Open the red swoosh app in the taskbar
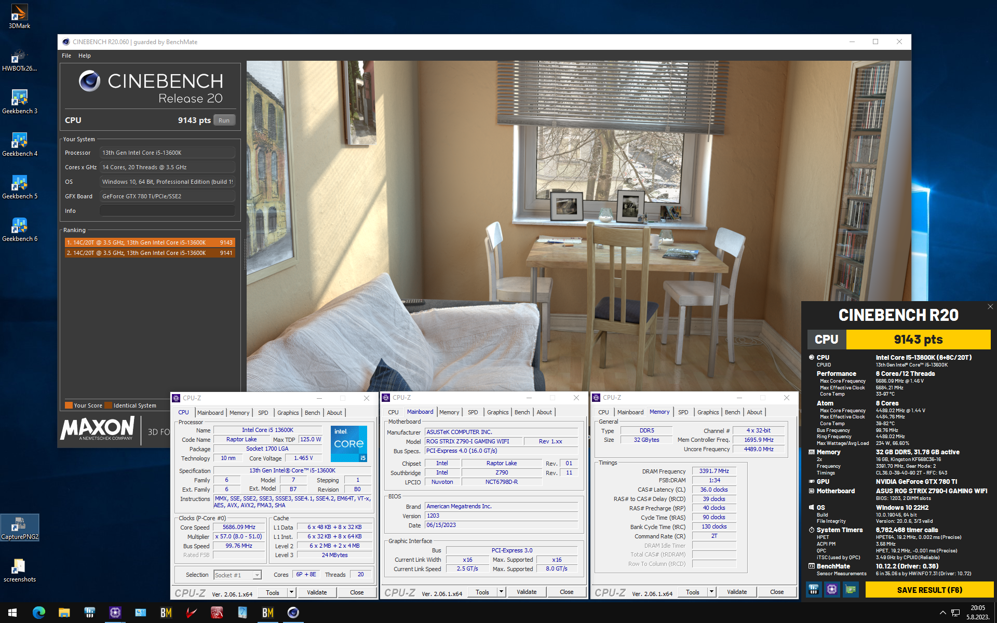This screenshot has height=623, width=997. click(x=191, y=613)
